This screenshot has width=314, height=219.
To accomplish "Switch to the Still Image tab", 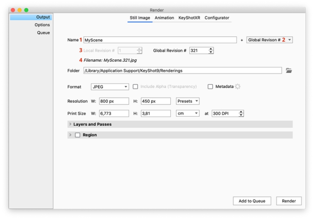I will [140, 18].
